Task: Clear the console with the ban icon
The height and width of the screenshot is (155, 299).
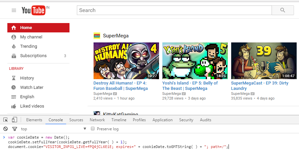Action: point(6,129)
